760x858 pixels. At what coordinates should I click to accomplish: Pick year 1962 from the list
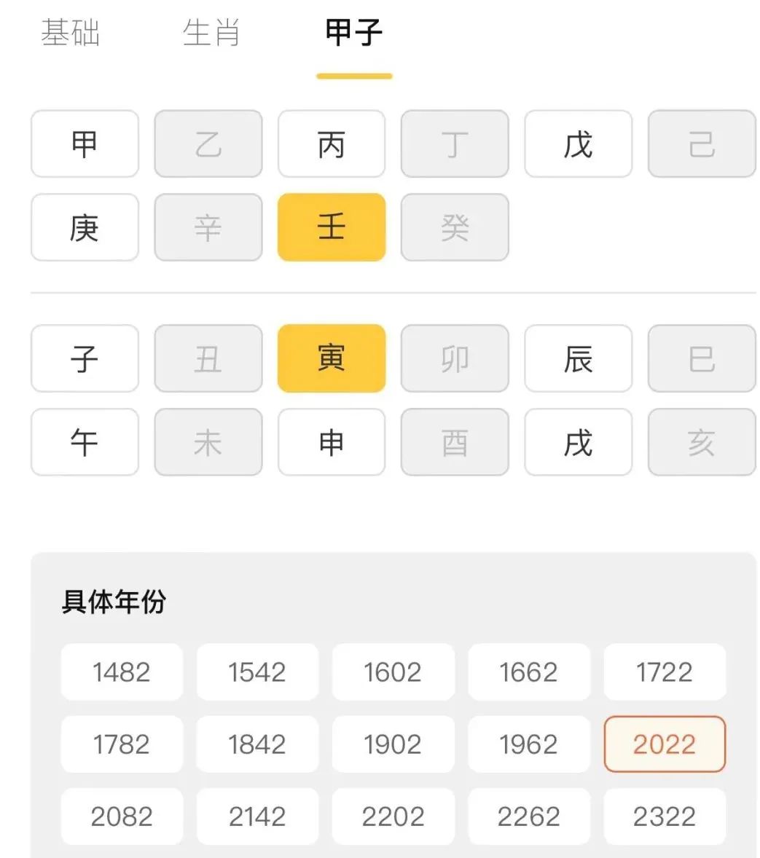[x=528, y=744]
